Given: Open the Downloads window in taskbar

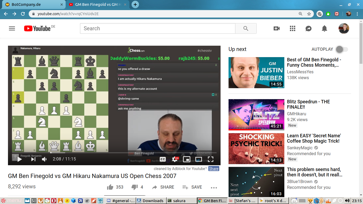Looking at the screenshot, I should pos(150,201).
